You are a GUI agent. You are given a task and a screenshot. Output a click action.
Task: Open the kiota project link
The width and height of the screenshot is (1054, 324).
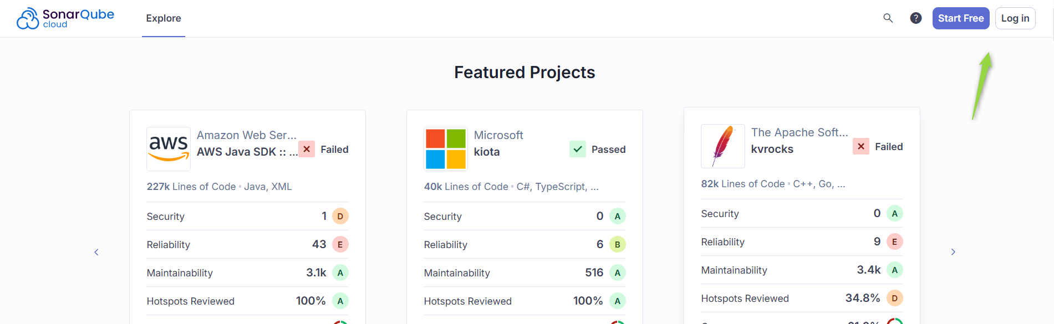pyautogui.click(x=487, y=152)
